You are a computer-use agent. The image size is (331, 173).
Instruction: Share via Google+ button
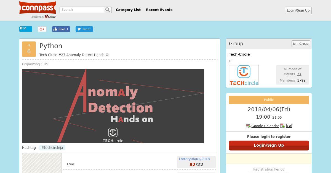(x=42, y=29)
